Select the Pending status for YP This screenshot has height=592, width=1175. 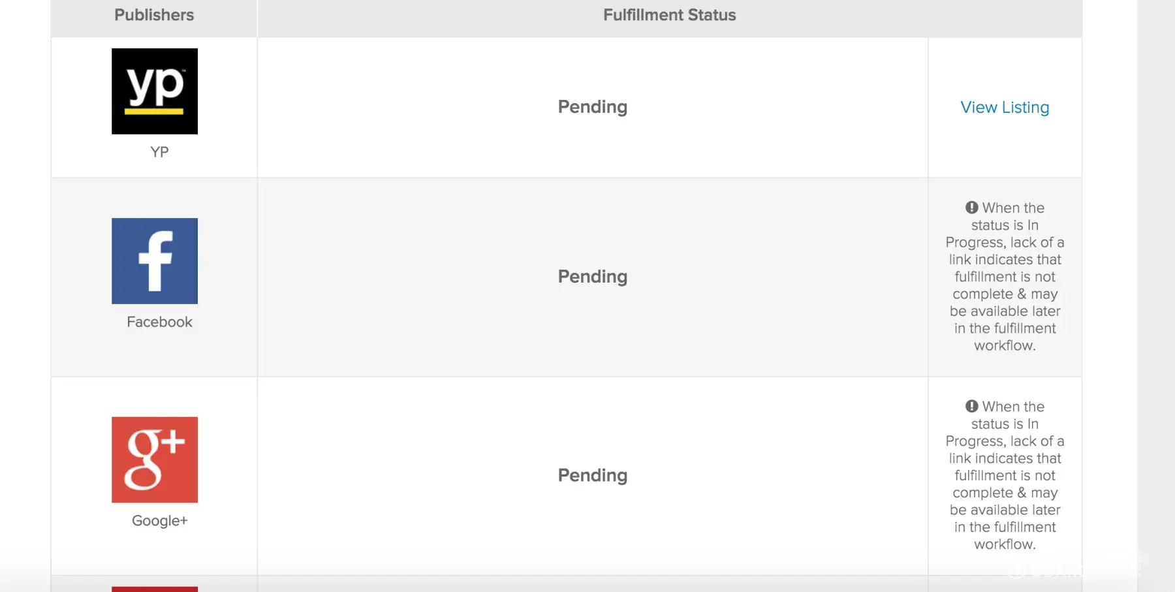click(592, 107)
